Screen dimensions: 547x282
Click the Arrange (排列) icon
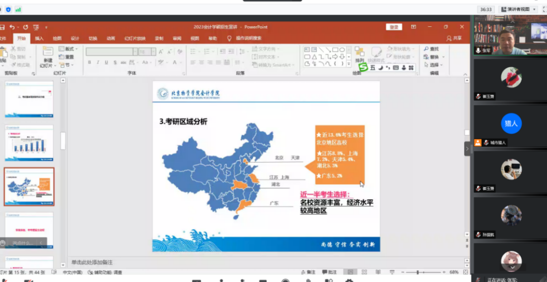click(359, 52)
